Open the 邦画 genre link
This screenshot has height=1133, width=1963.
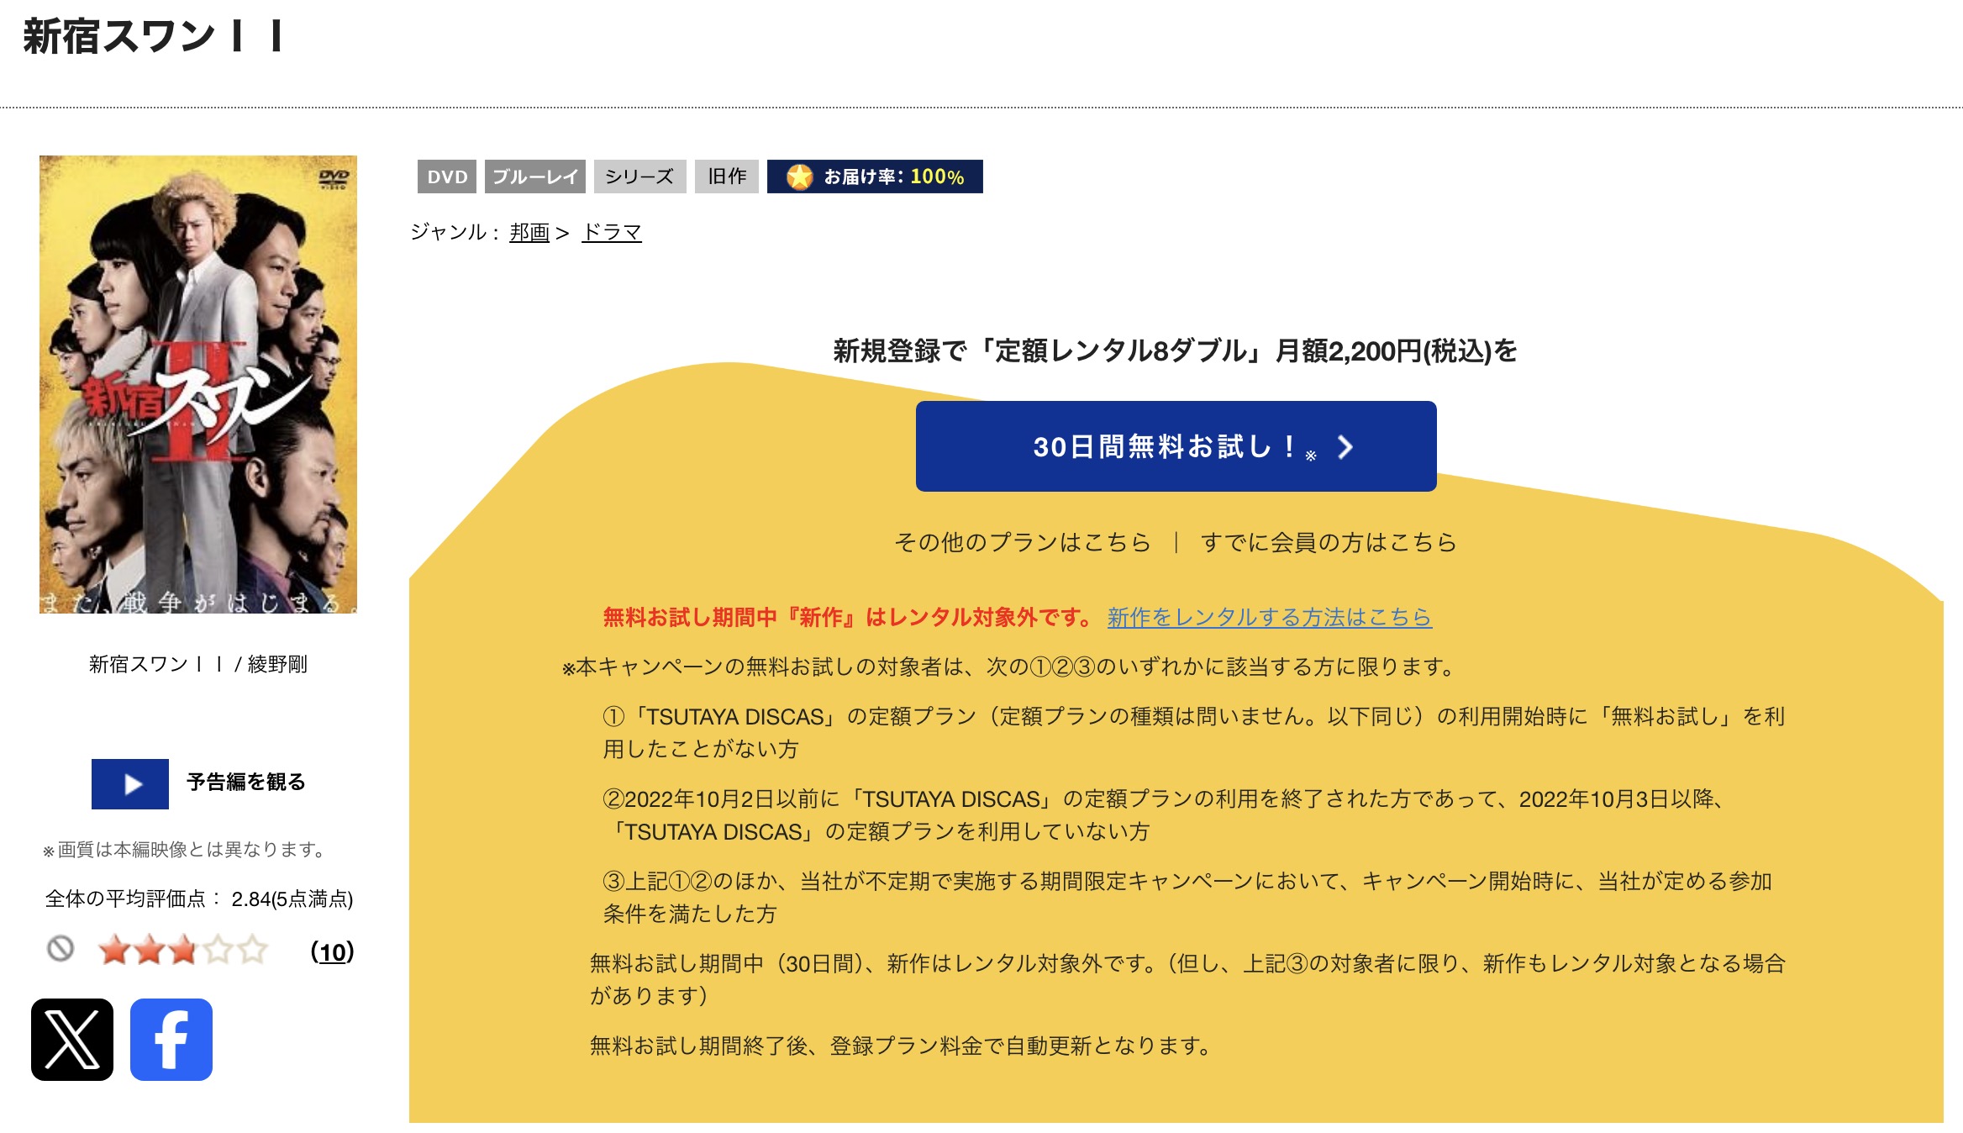point(529,232)
